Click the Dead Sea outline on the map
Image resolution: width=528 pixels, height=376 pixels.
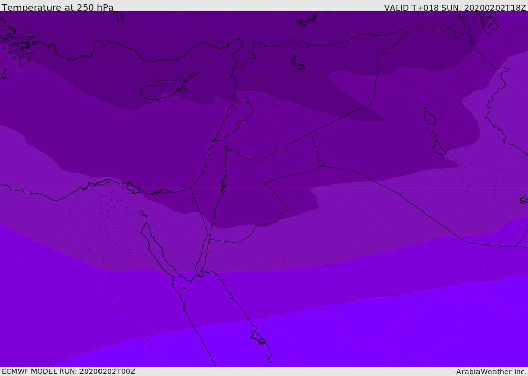click(x=224, y=183)
